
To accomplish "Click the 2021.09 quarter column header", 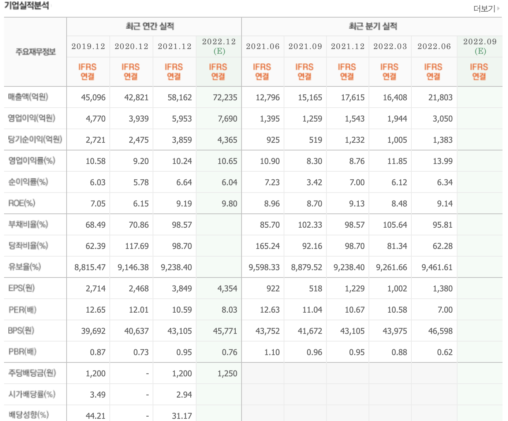I will click(x=305, y=46).
